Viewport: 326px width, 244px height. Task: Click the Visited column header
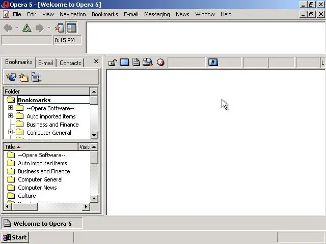(x=85, y=147)
